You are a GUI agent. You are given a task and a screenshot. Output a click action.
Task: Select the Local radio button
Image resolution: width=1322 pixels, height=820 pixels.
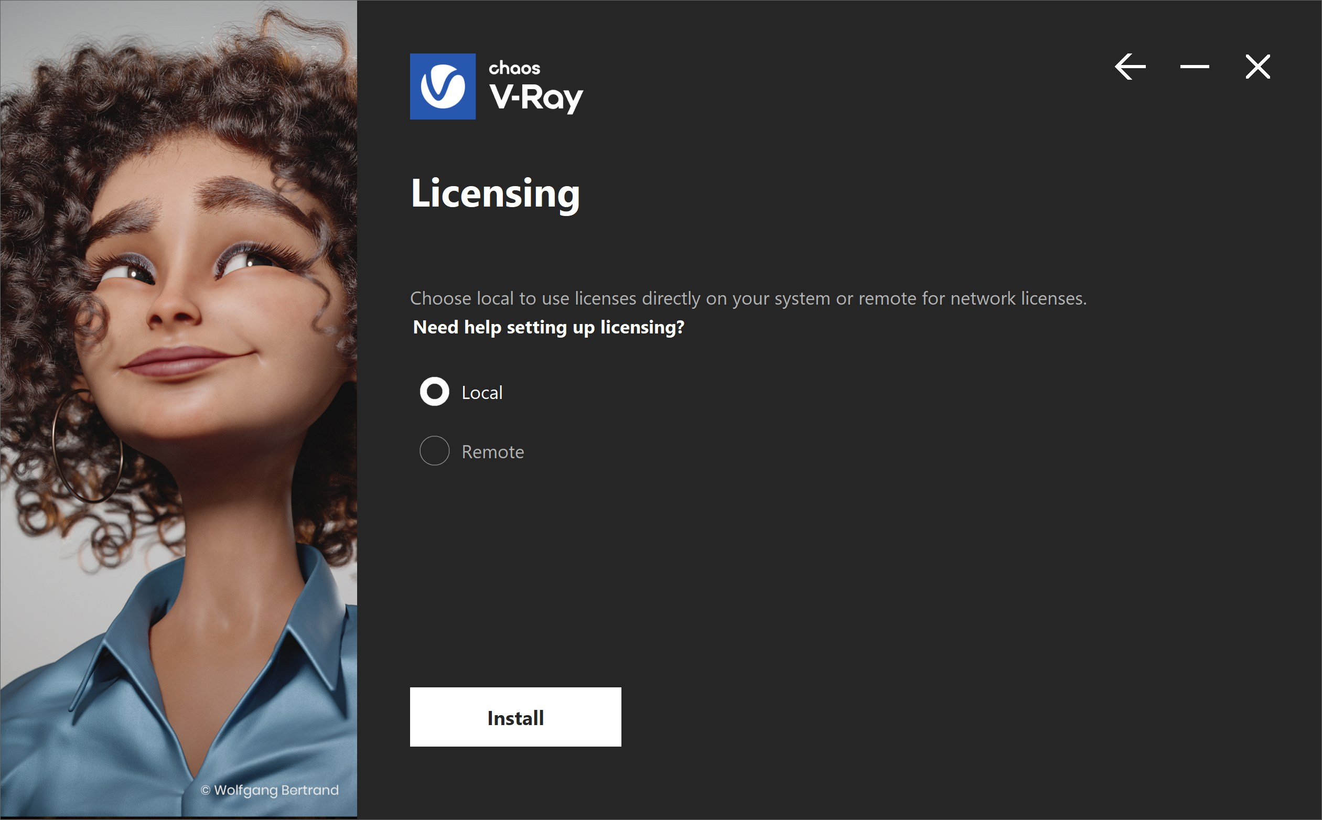tap(434, 392)
